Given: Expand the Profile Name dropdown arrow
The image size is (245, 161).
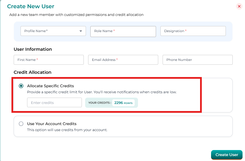Looking at the screenshot, I should coord(81,31).
